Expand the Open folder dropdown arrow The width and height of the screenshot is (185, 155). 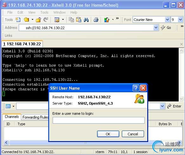click(x=32, y=20)
